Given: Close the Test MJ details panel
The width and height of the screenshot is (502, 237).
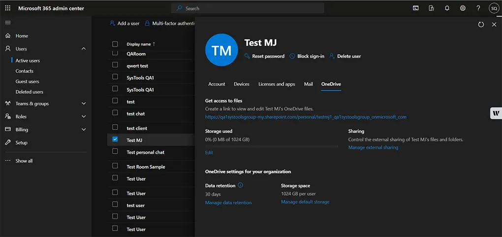Looking at the screenshot, I should pyautogui.click(x=494, y=25).
